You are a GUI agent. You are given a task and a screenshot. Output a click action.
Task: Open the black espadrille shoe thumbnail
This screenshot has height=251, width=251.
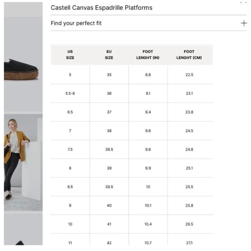pyautogui.click(x=23, y=64)
